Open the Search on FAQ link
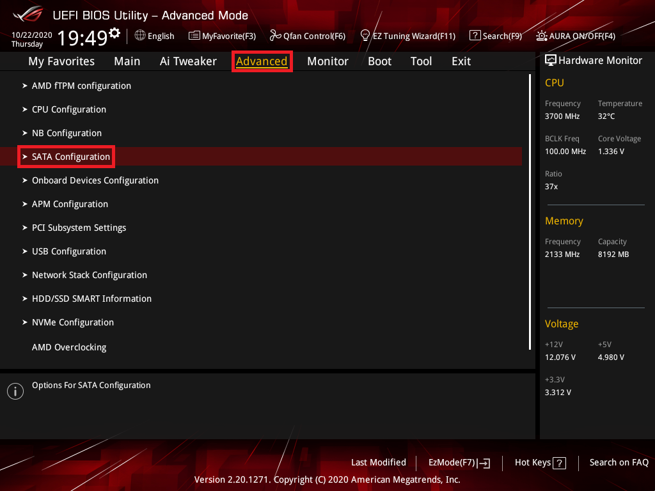This screenshot has height=491, width=655. coord(619,463)
